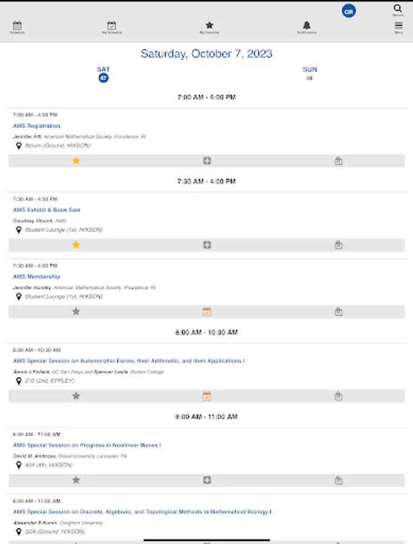
Task: Tap map pin for Atrium location
Action: pyautogui.click(x=19, y=146)
